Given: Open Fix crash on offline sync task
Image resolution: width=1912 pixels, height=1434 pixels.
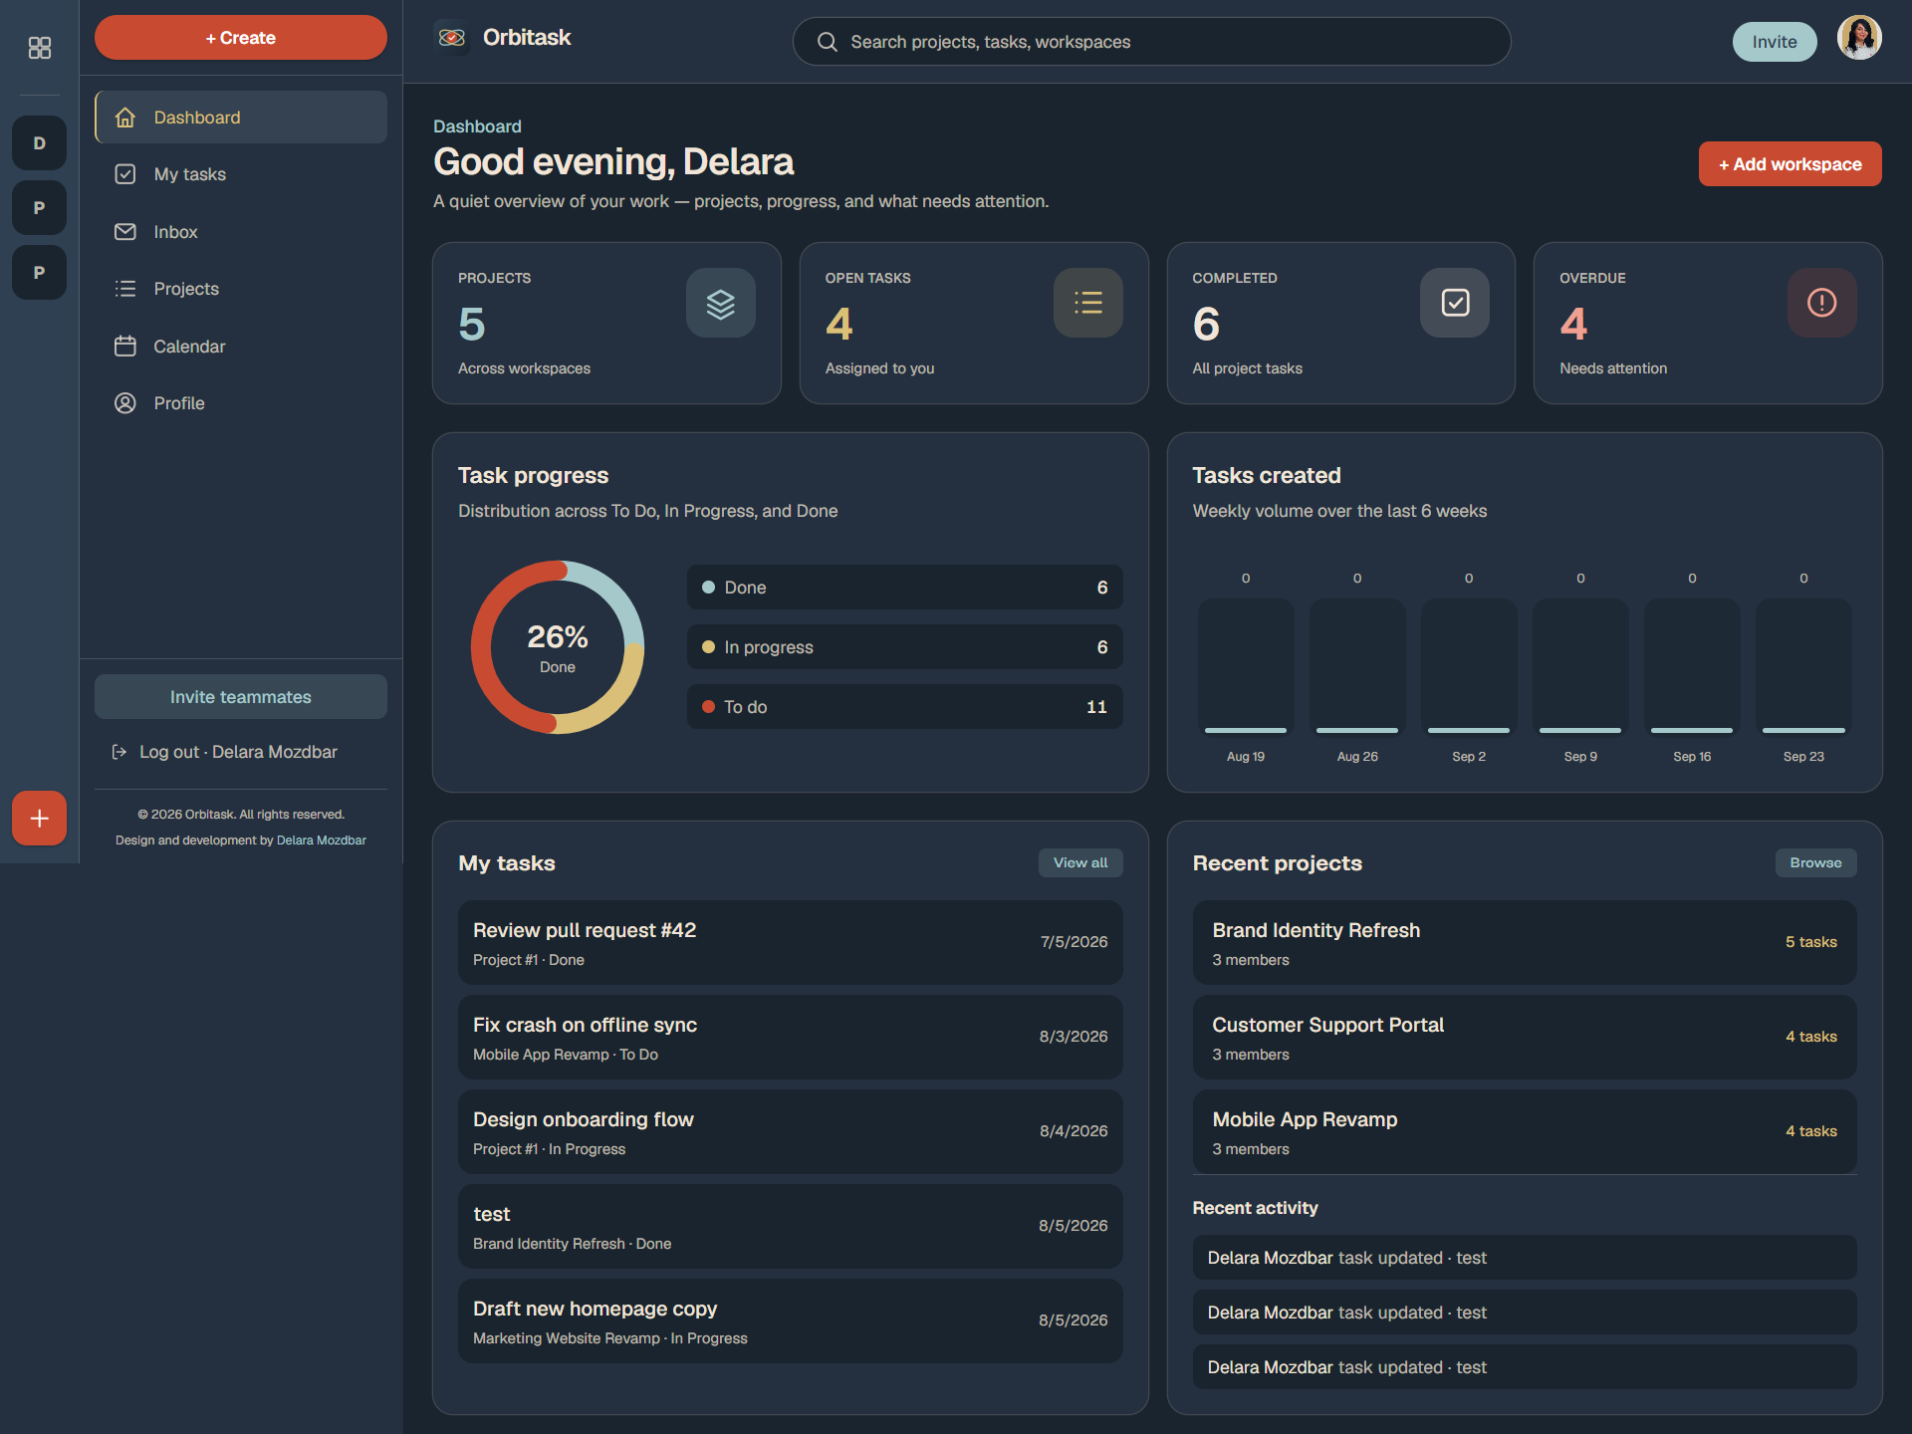Looking at the screenshot, I should [790, 1037].
